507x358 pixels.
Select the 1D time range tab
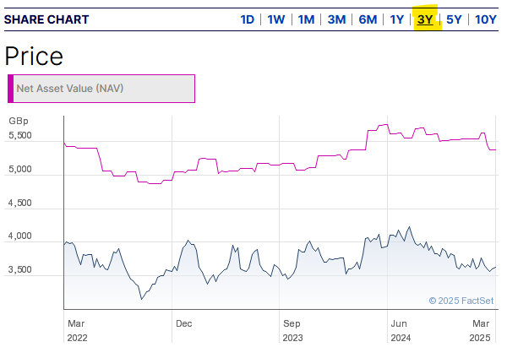coord(247,19)
